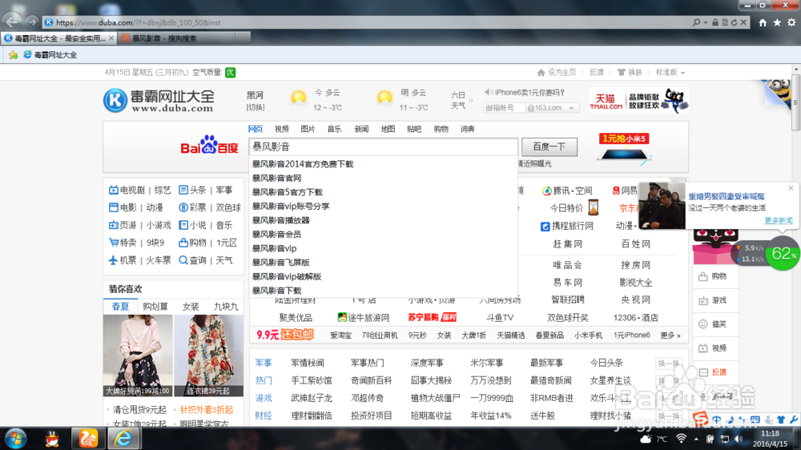Image resolution: width=801 pixels, height=450 pixels.
Task: Open browser favorites star icon
Action: tap(777, 22)
